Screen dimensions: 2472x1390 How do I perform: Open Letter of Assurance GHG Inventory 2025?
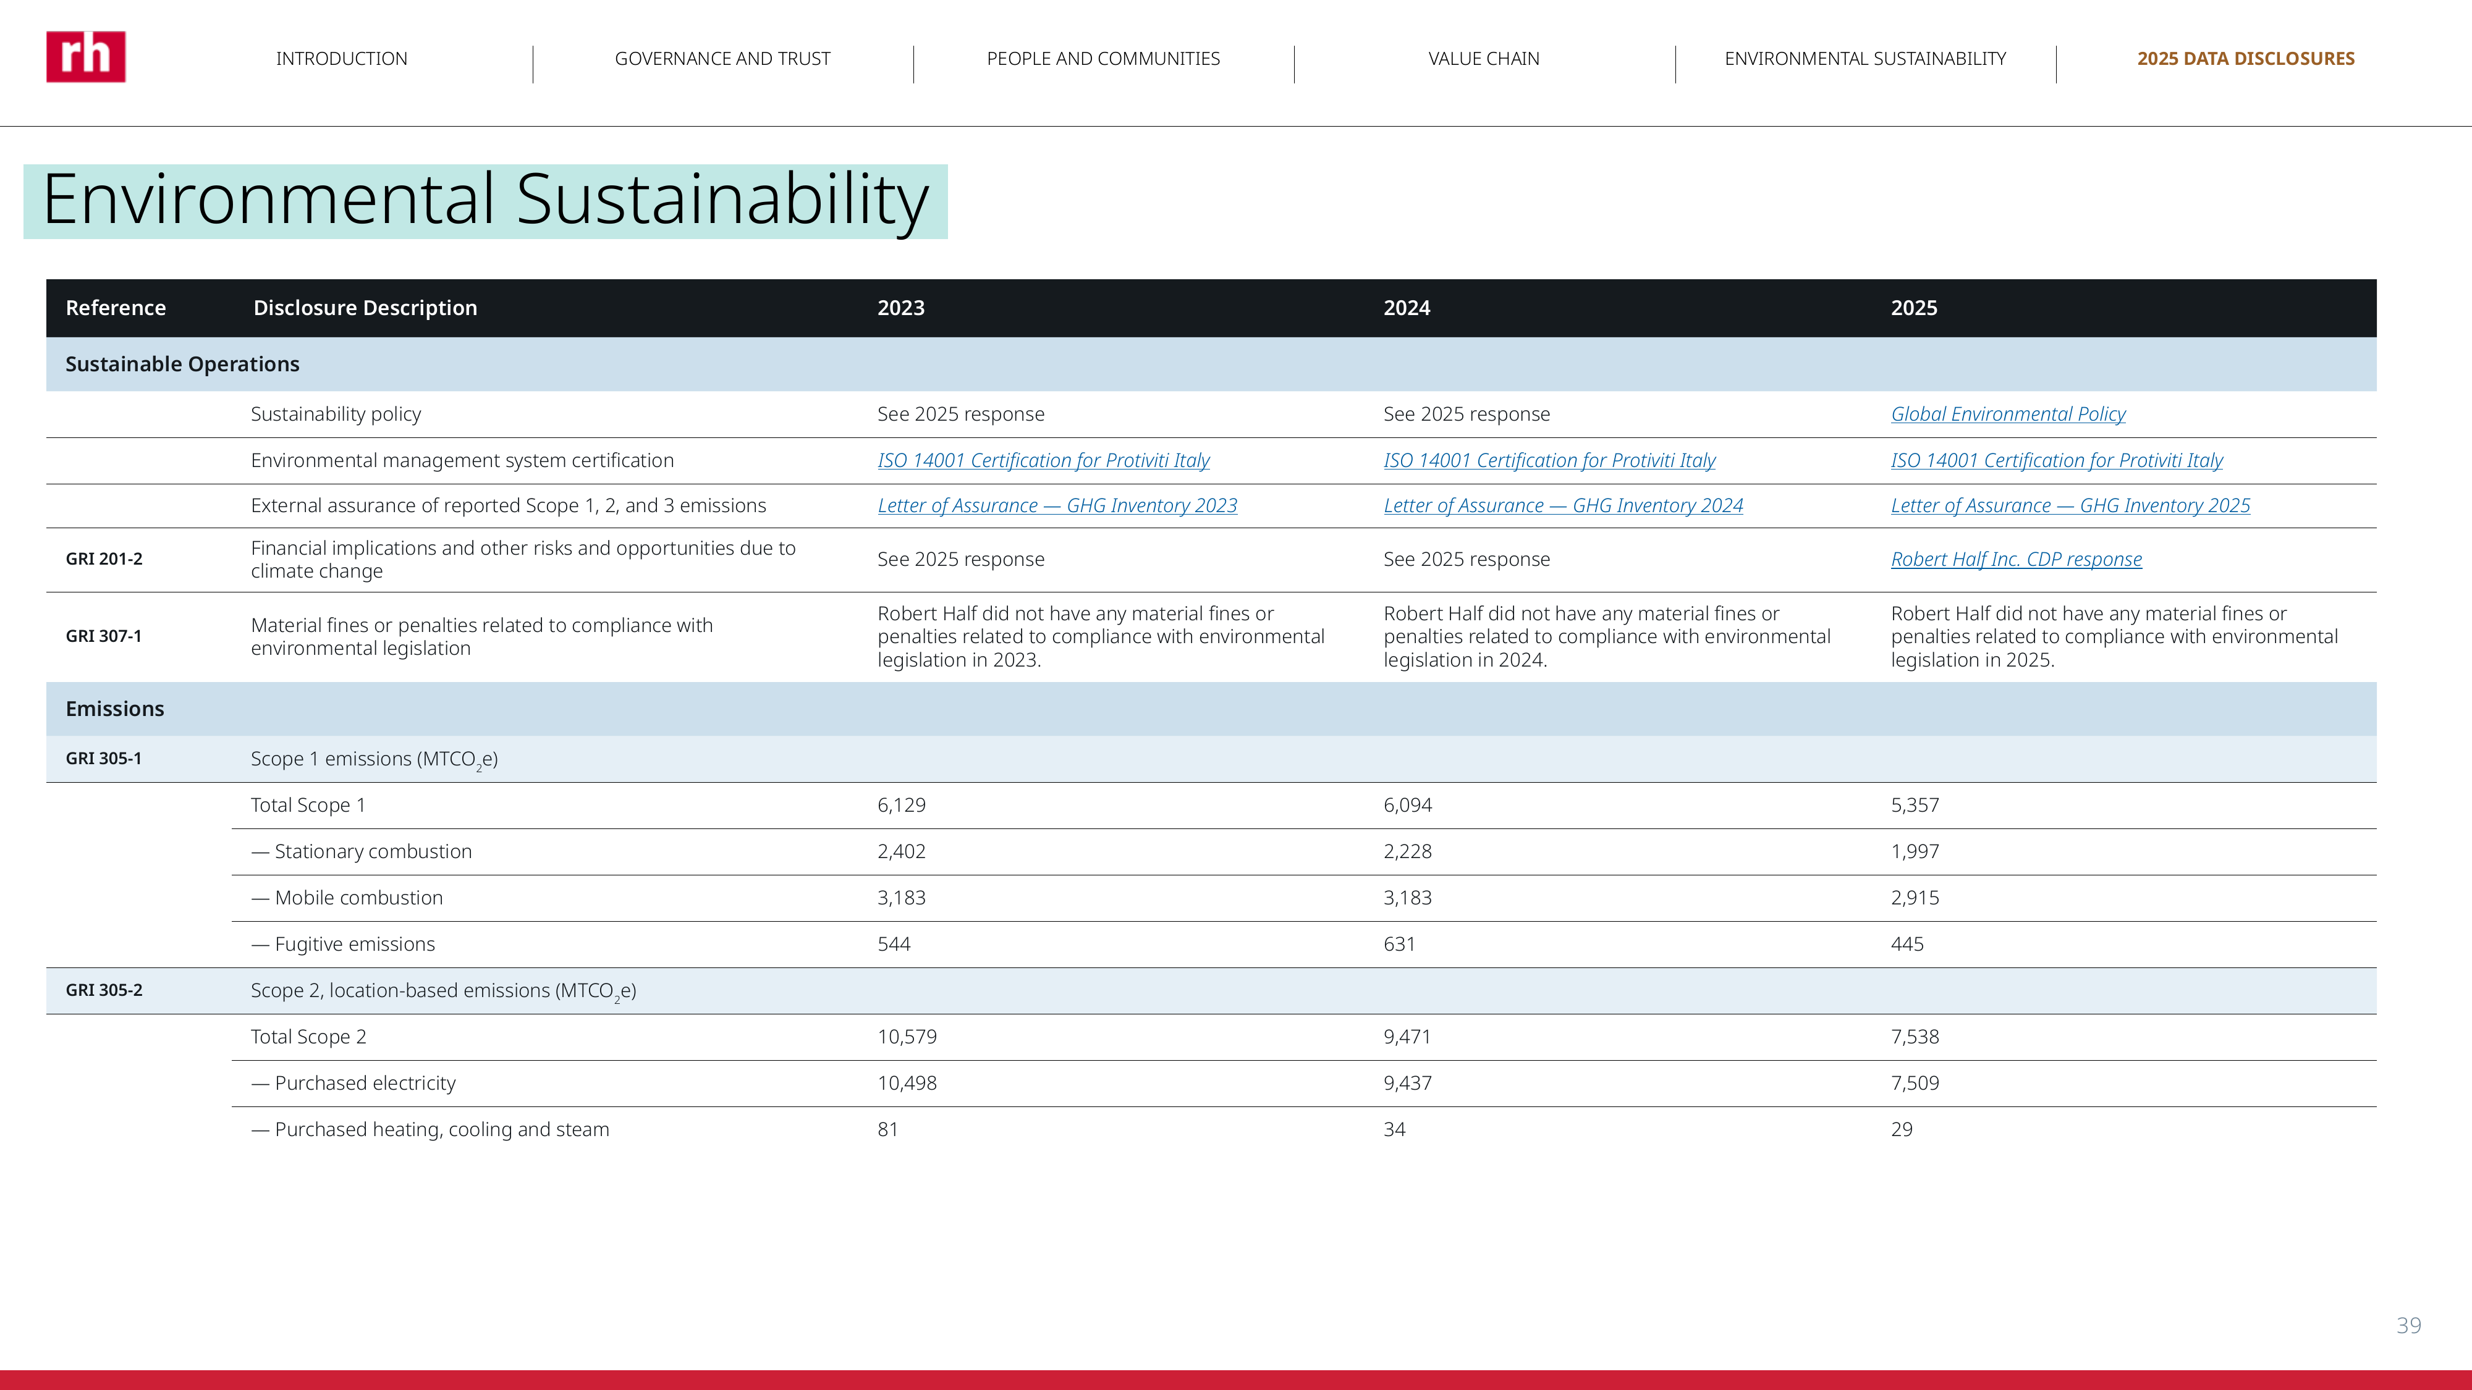(x=2070, y=505)
